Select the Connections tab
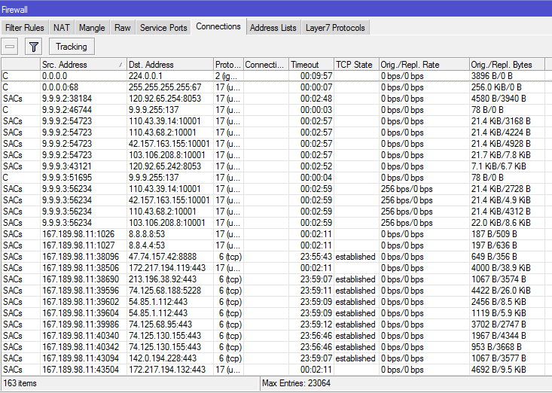The image size is (552, 393). tap(218, 27)
